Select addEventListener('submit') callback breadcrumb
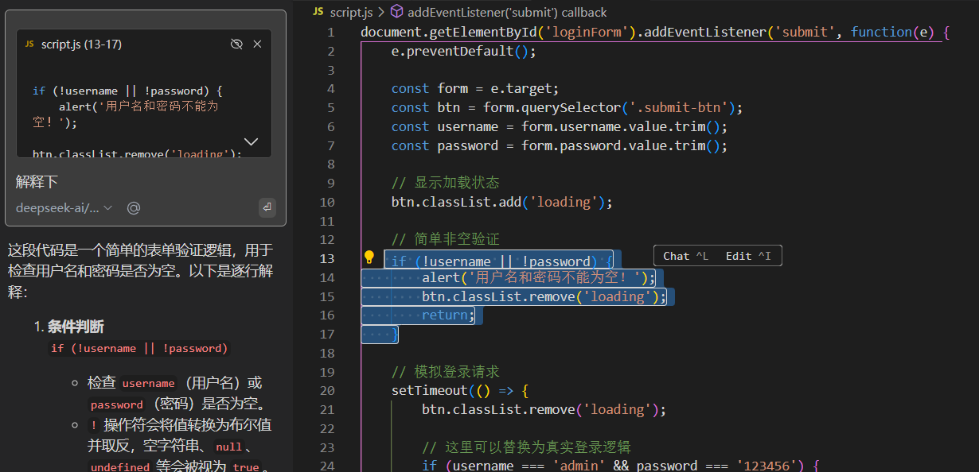 tap(507, 12)
